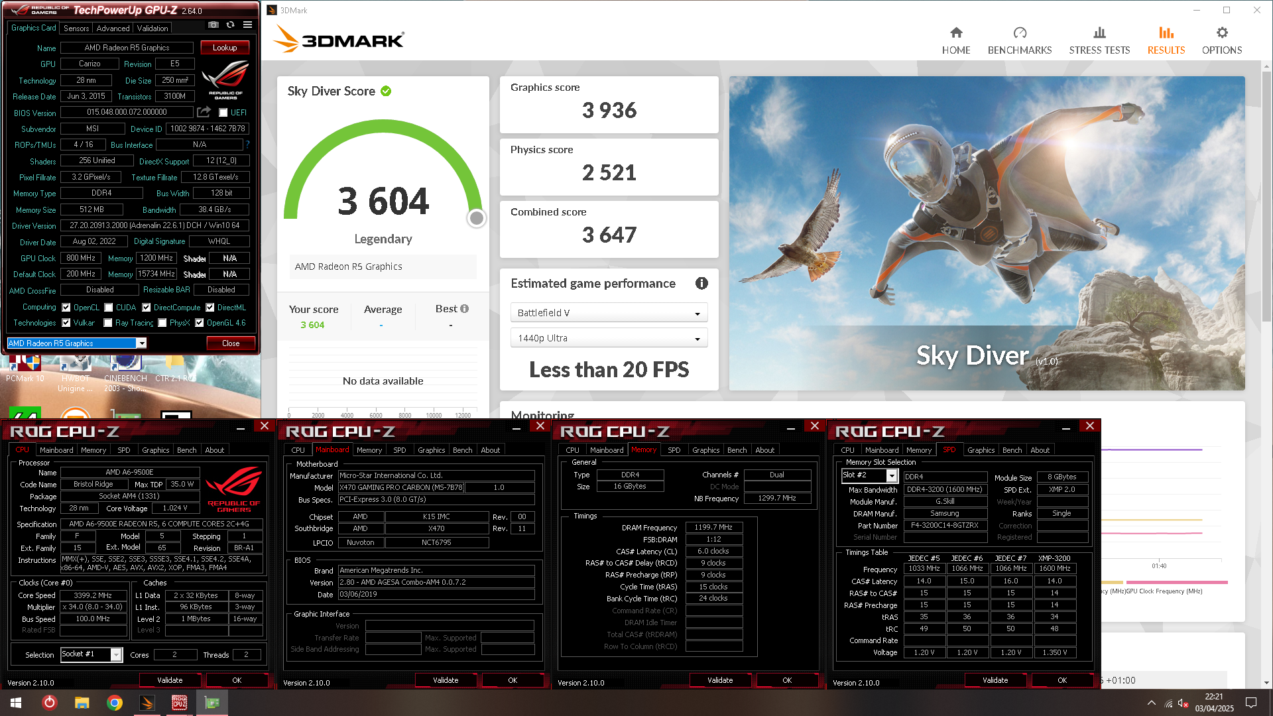The image size is (1273, 716).
Task: Take a GPU-Z screenshot via camera icon
Action: point(213,25)
